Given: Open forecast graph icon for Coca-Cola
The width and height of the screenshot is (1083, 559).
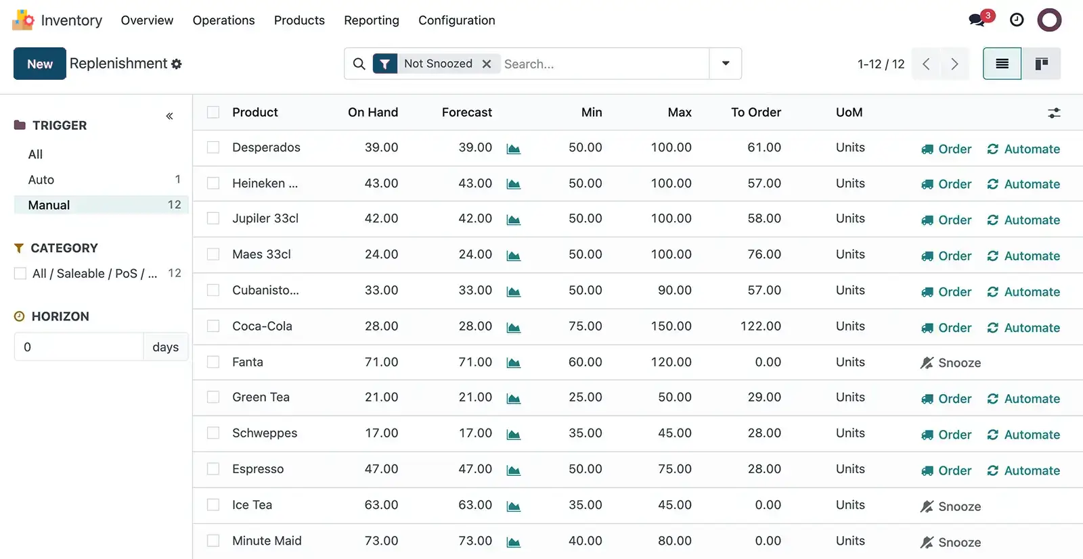Looking at the screenshot, I should click(514, 328).
